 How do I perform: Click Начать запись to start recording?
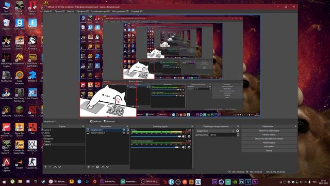point(269,134)
